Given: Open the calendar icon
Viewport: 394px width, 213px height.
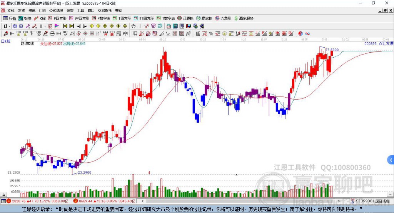Looking at the screenshot, I should pyautogui.click(x=169, y=26).
